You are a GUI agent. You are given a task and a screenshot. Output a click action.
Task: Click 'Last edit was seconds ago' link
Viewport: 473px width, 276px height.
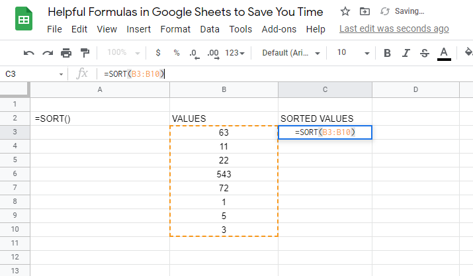point(394,28)
